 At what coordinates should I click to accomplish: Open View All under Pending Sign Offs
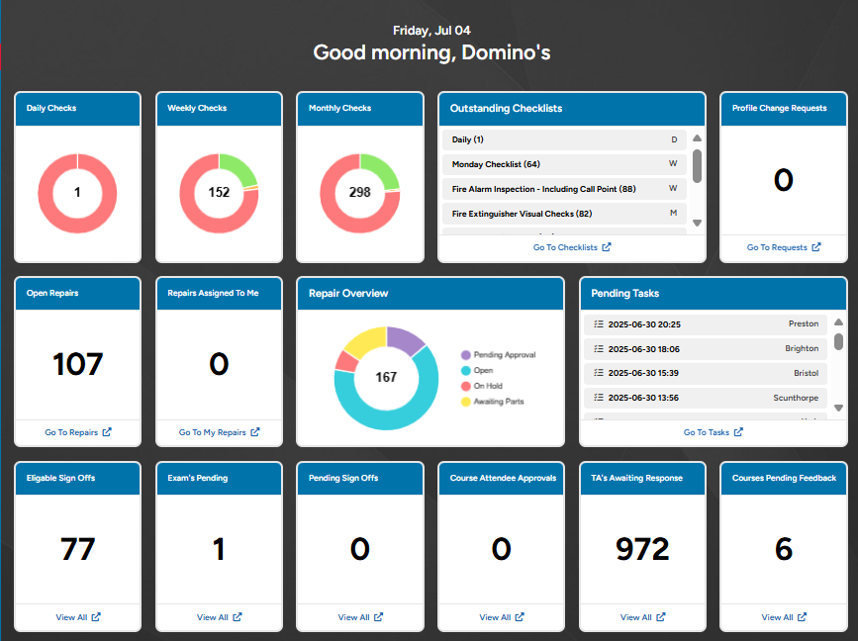pos(360,617)
